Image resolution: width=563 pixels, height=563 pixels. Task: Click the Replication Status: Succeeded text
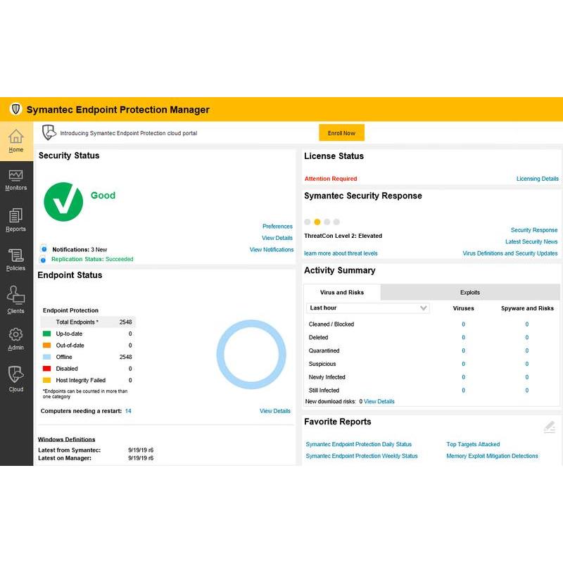(92, 259)
